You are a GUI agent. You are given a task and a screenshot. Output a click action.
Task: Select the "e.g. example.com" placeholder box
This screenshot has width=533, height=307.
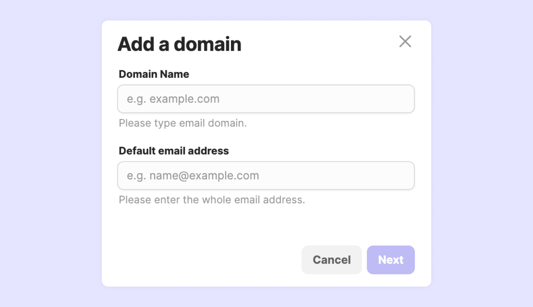coord(266,99)
